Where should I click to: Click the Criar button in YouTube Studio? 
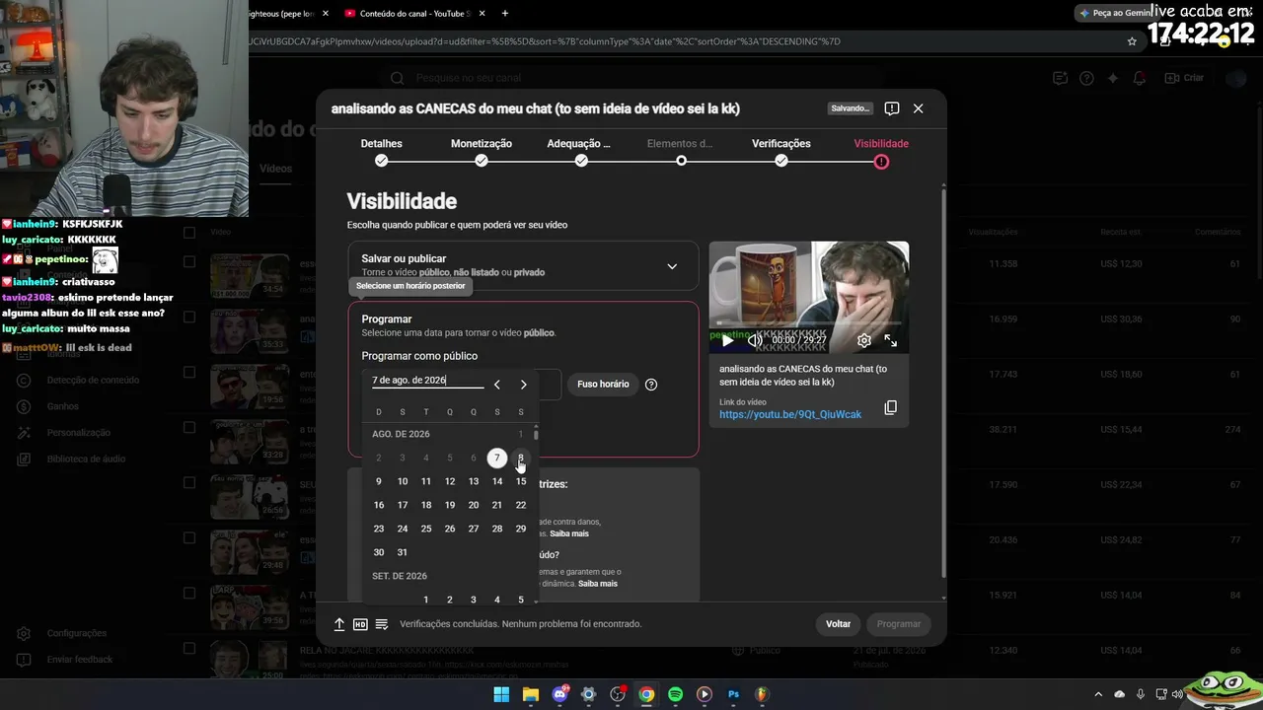[x=1185, y=78]
